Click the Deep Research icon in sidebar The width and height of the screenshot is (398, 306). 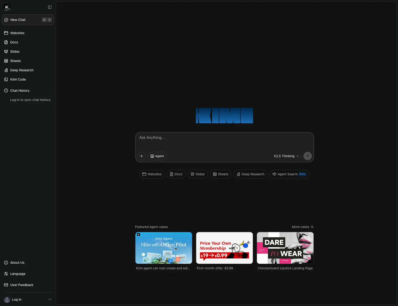point(6,70)
